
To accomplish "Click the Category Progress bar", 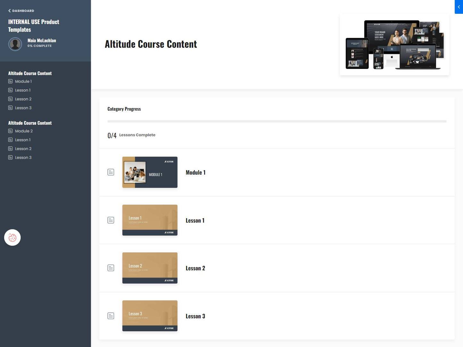I will pyautogui.click(x=277, y=122).
